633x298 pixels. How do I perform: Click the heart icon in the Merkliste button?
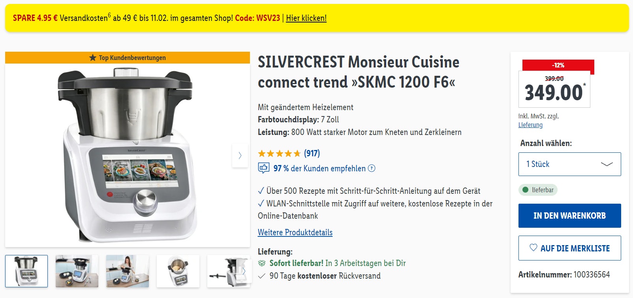coord(534,248)
